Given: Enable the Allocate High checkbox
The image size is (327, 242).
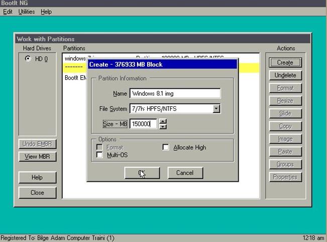Looking at the screenshot, I should (x=166, y=147).
